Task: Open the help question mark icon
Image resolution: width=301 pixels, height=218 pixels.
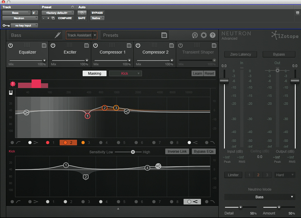Action: pyautogui.click(x=213, y=35)
